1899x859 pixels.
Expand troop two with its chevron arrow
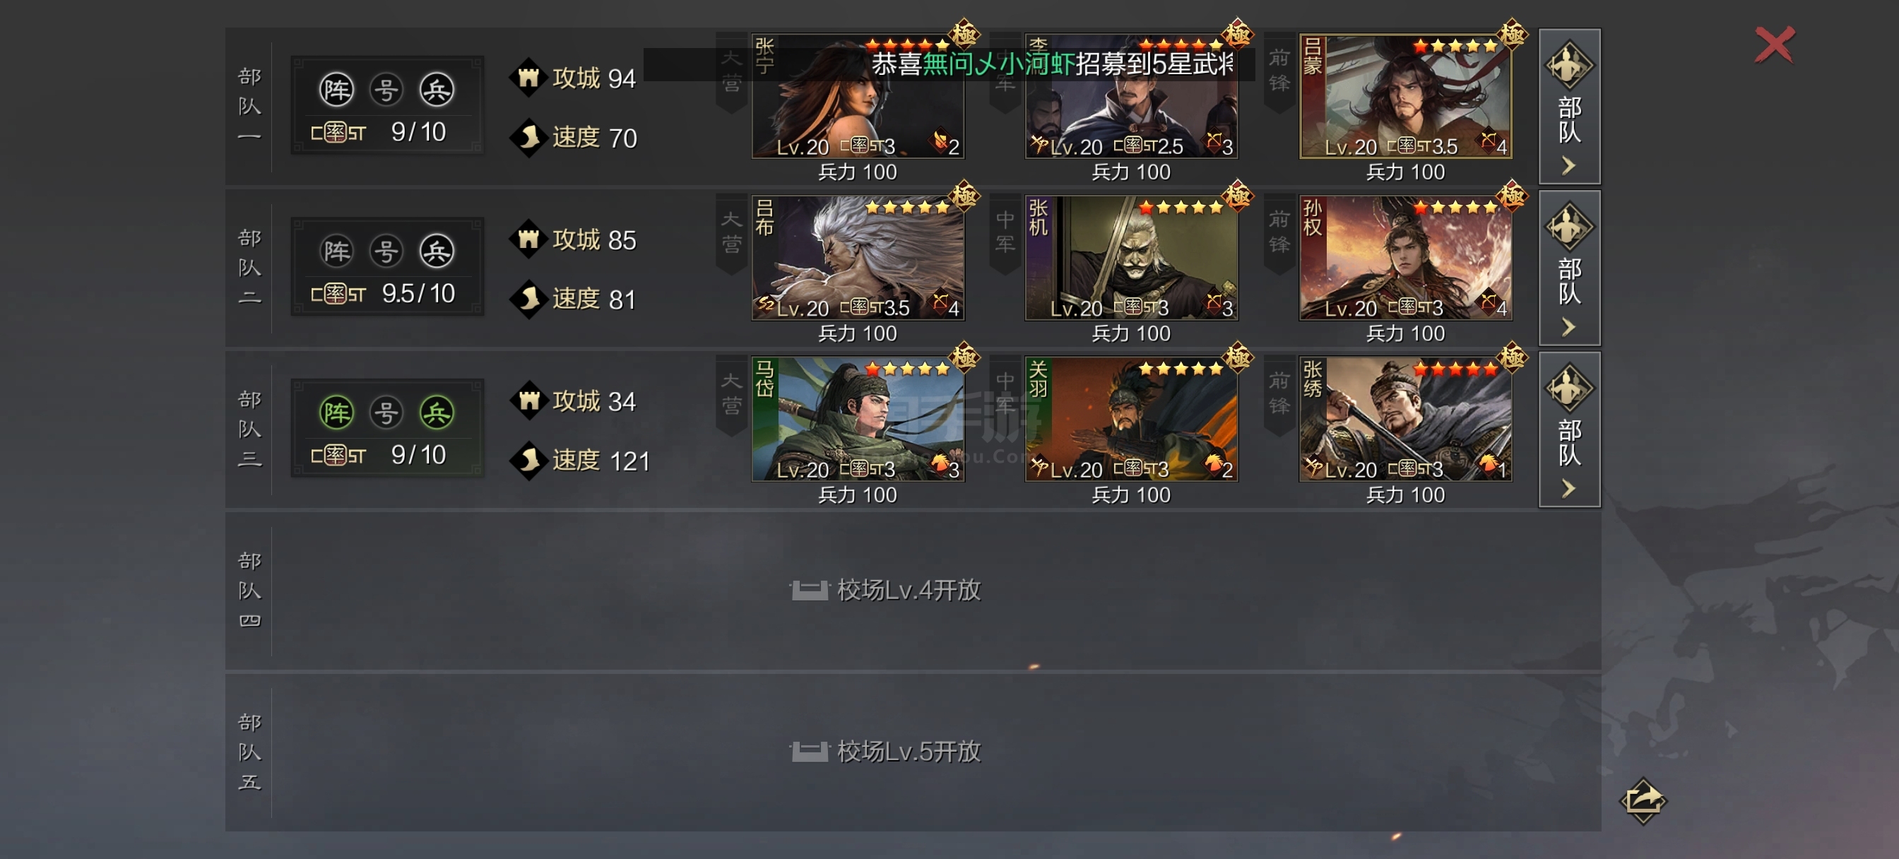click(1569, 326)
